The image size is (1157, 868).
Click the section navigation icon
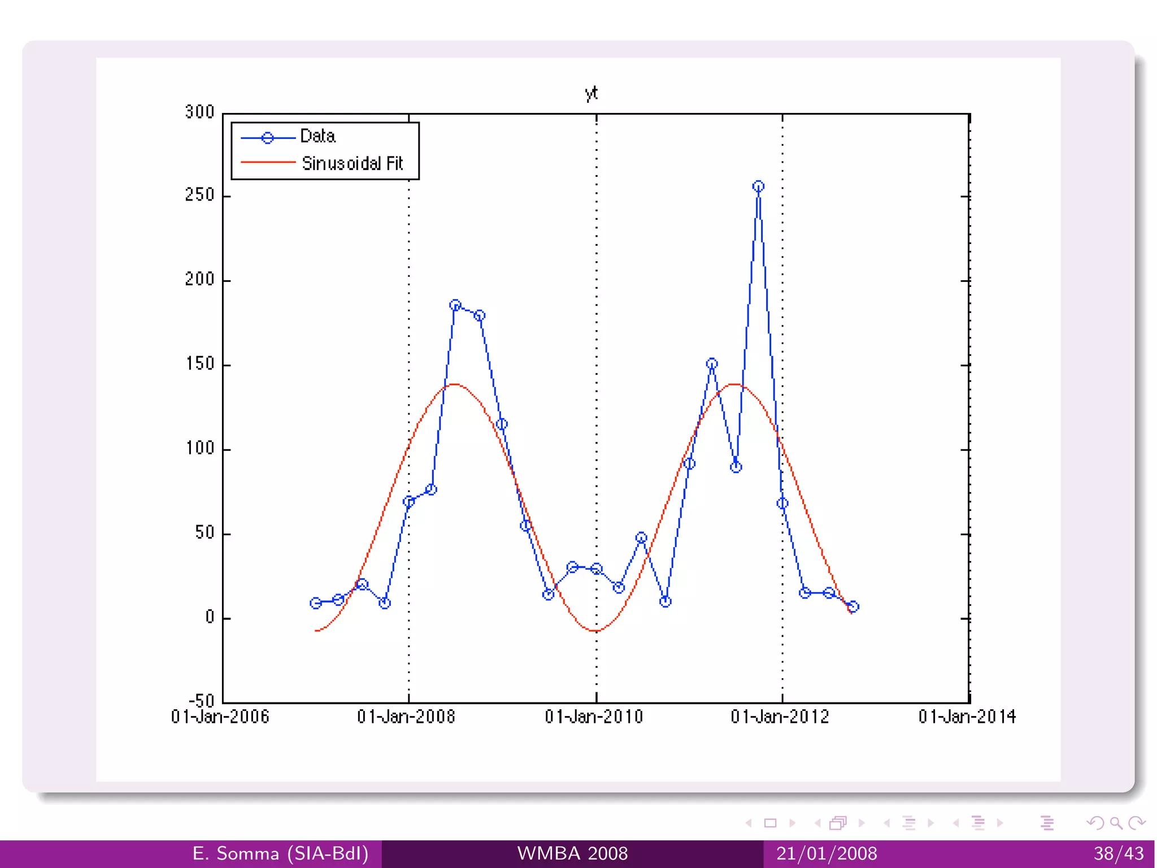978,823
